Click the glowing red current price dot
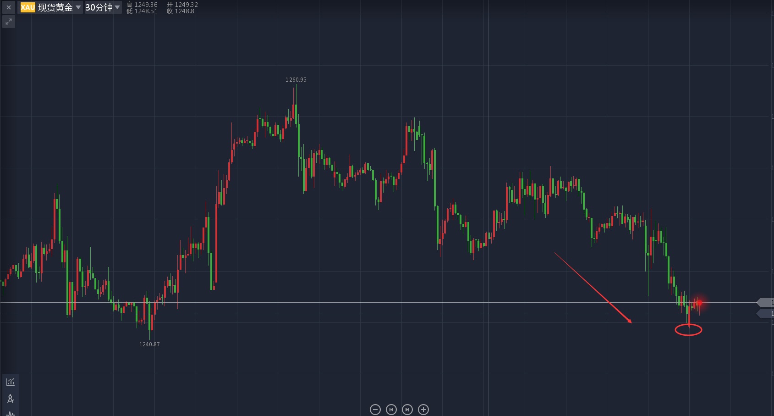This screenshot has height=416, width=774. click(x=699, y=303)
